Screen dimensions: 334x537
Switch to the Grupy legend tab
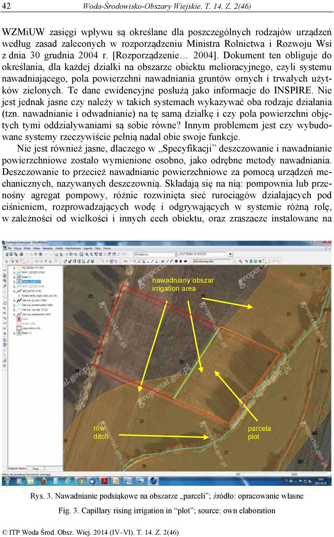tap(36, 469)
